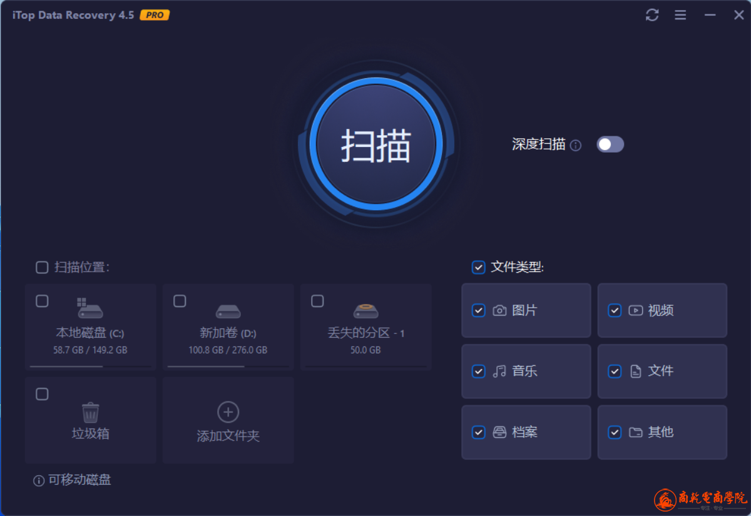
Task: Click the 文件 document icon
Action: 636,372
